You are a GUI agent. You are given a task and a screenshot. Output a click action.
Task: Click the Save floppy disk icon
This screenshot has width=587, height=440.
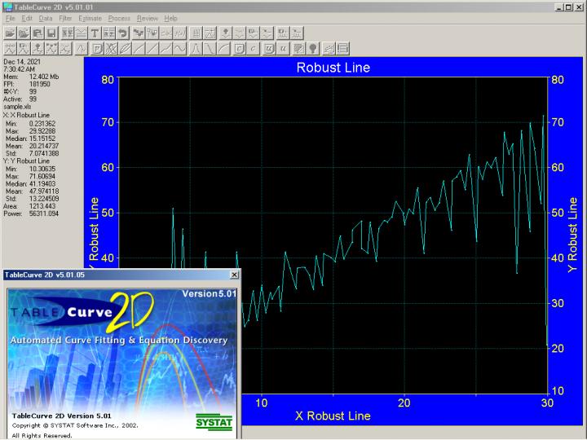pos(51,33)
